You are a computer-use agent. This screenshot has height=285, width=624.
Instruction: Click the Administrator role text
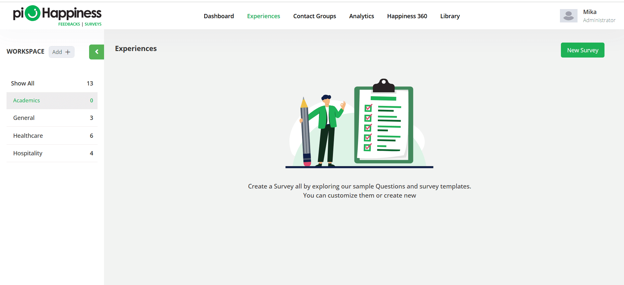[x=599, y=20]
